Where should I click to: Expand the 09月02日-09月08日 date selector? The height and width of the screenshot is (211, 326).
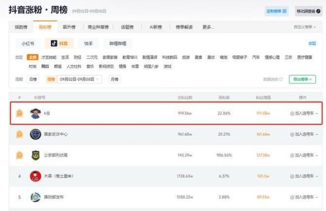[80, 79]
